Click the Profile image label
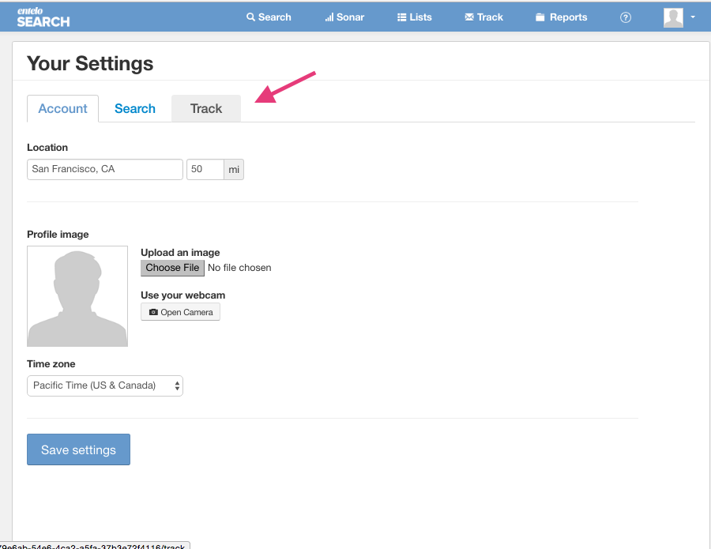 pyautogui.click(x=58, y=235)
